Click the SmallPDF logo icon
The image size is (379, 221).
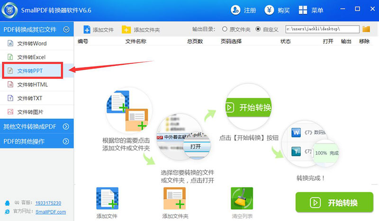point(9,10)
